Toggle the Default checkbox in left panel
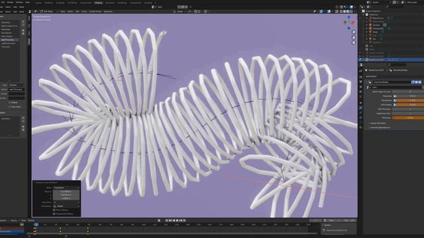Image resolution: width=424 pixels, height=238 pixels. point(9,102)
